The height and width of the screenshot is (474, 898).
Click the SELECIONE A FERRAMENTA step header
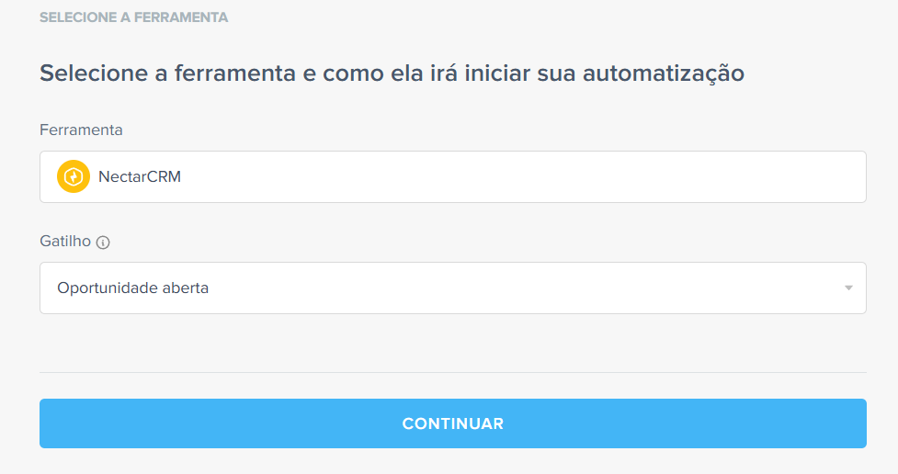(133, 17)
